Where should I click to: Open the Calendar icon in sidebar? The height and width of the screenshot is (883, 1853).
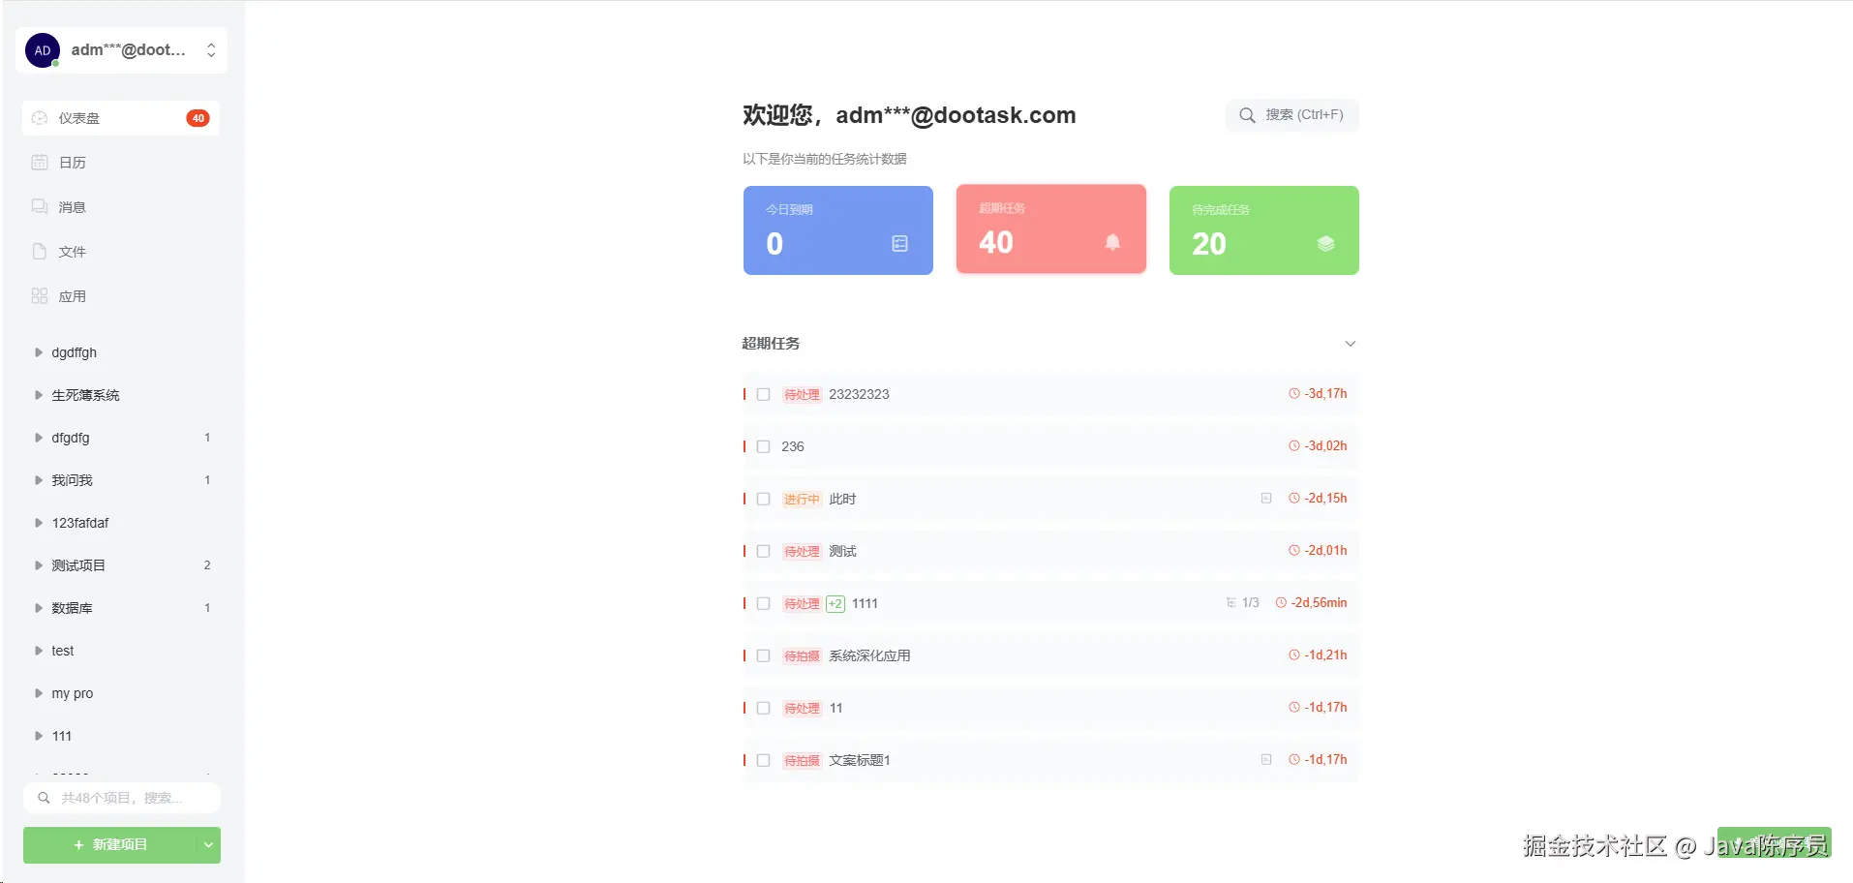[40, 163]
